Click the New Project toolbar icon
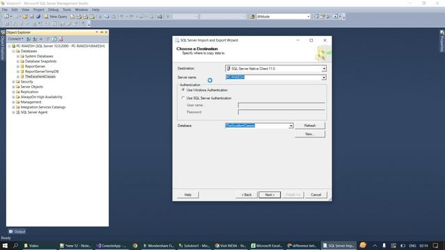The height and width of the screenshot is (250, 445). click(x=7, y=17)
